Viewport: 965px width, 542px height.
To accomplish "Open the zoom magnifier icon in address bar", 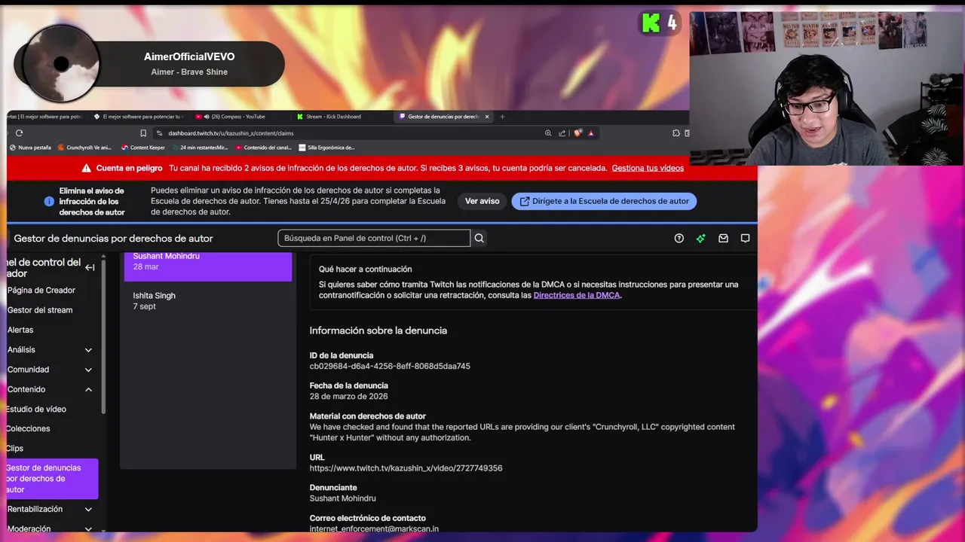I will (x=548, y=133).
